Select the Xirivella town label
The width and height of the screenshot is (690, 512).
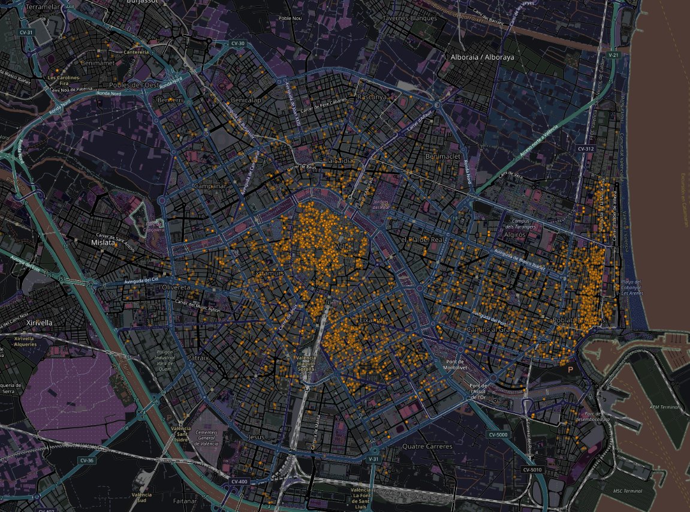pos(39,323)
